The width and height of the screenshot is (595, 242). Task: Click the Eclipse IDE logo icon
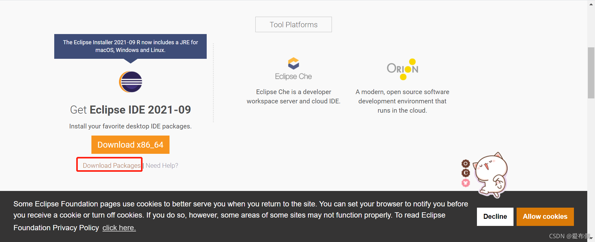click(130, 82)
